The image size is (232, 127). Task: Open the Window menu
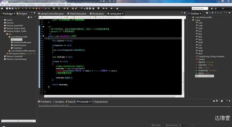pyautogui.click(x=62, y=5)
